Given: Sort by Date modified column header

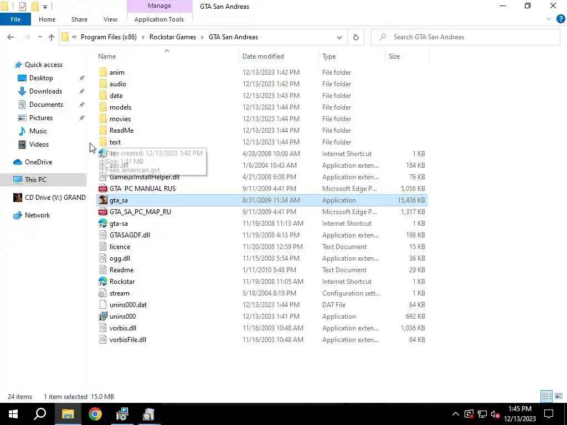Looking at the screenshot, I should (x=279, y=56).
